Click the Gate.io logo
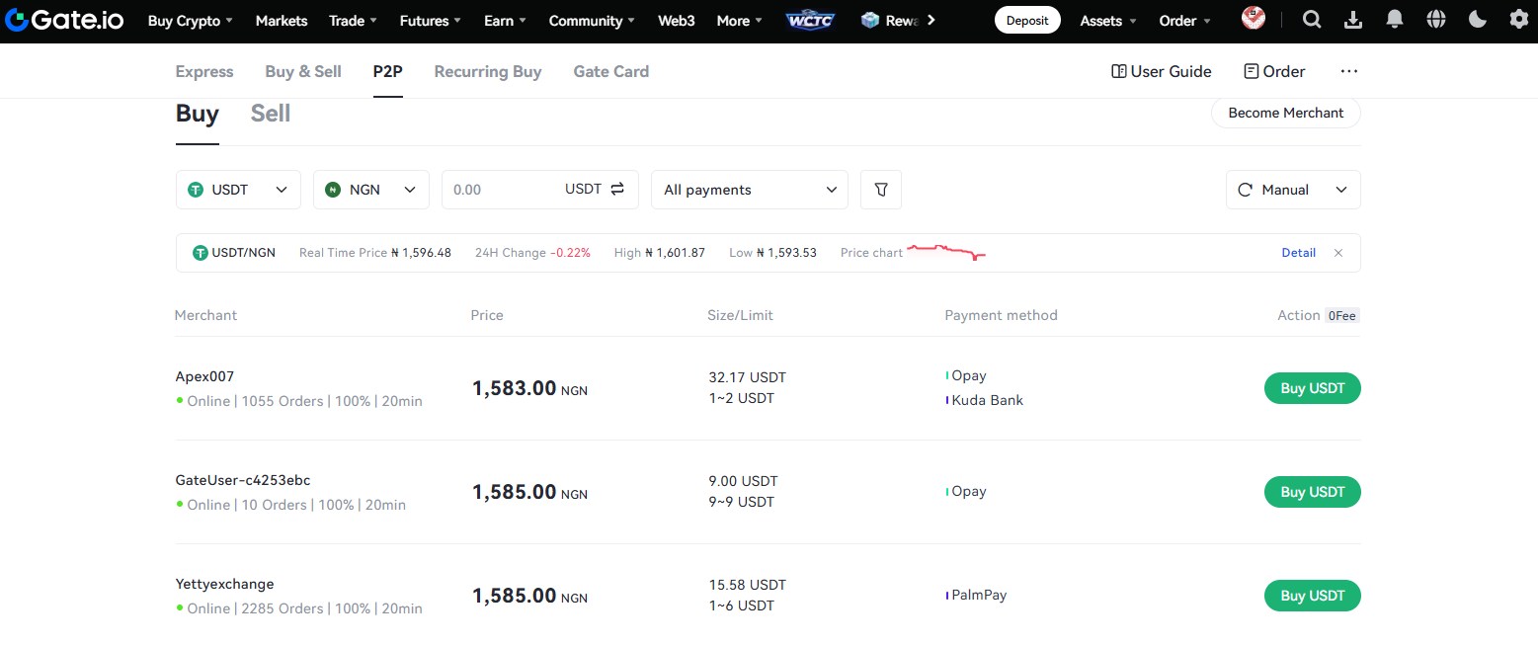Screen dimensions: 1538x646 tap(65, 20)
